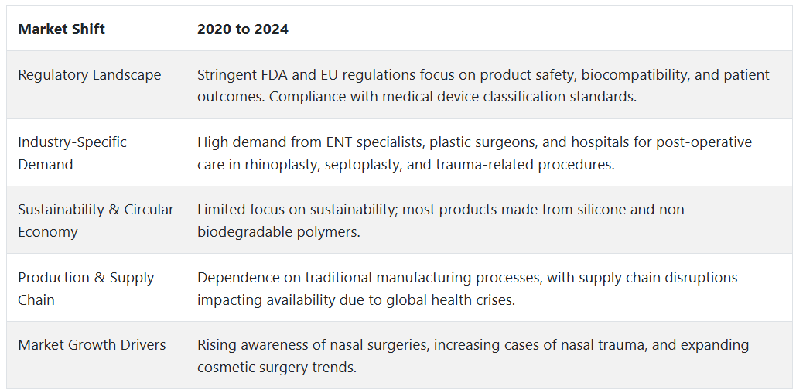Image resolution: width=796 pixels, height=390 pixels.
Task: Select the Regulatory Landscape row label
Action: point(90,74)
